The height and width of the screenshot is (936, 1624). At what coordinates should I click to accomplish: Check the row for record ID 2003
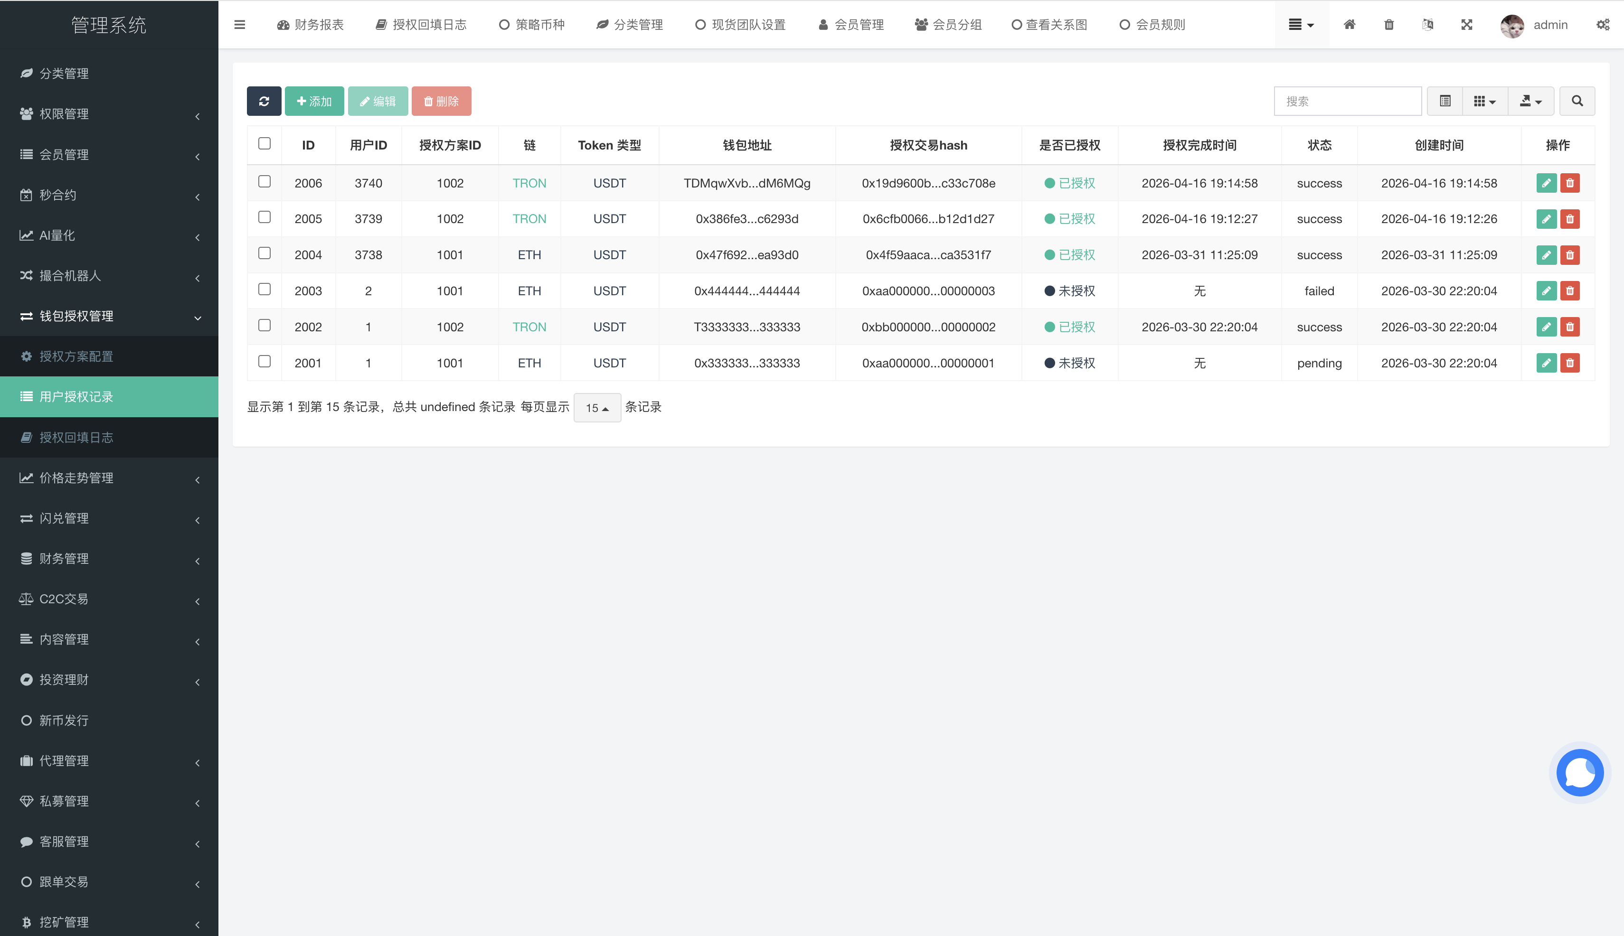point(264,289)
